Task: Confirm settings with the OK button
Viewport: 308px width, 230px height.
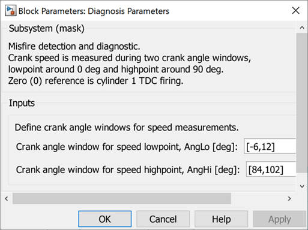Action: (x=105, y=219)
